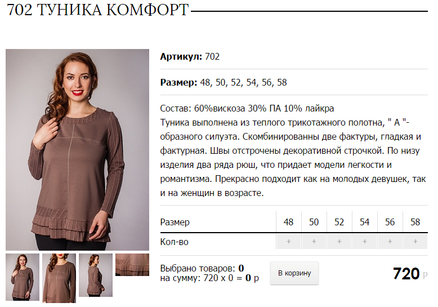
Task: Open the second close-up front thumbnail
Action: (59, 278)
